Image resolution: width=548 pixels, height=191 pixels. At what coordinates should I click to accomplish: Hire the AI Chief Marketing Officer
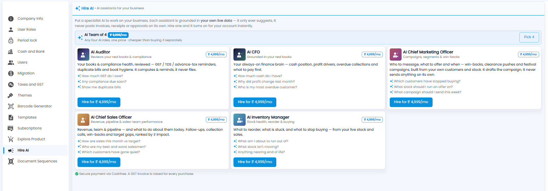pos(411,102)
